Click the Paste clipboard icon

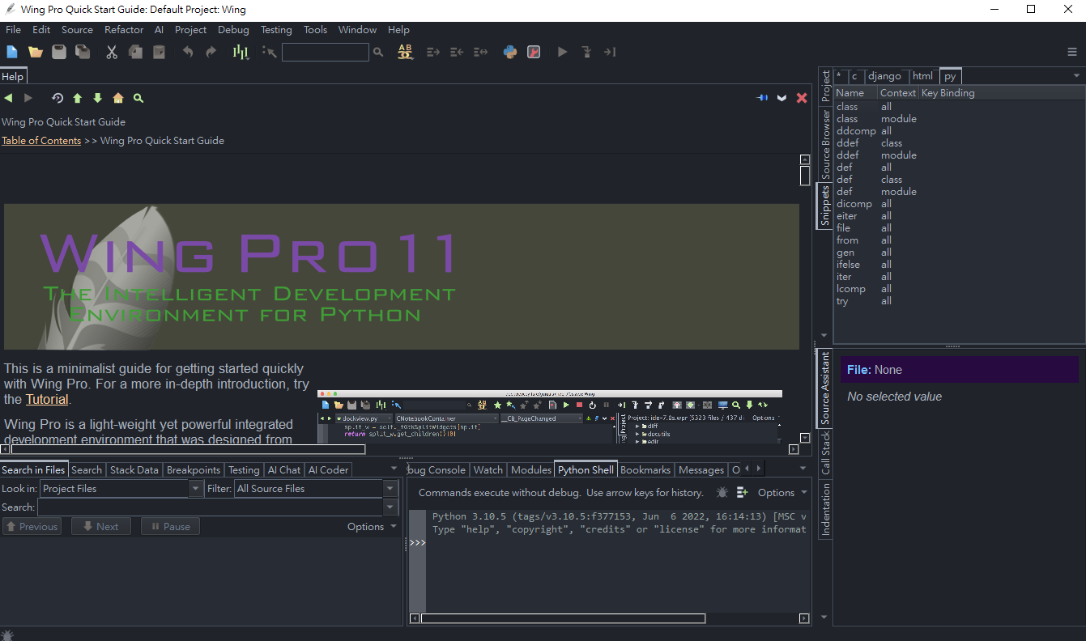click(x=159, y=52)
